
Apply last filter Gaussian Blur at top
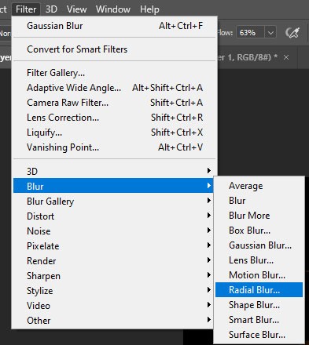(x=114, y=26)
